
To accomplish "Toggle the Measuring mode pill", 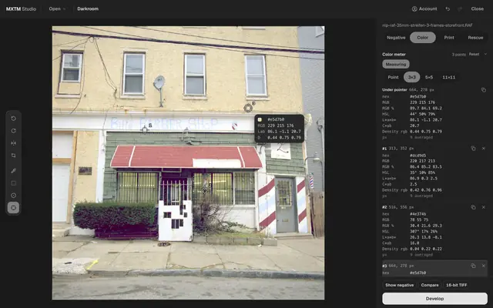I will pos(396,64).
